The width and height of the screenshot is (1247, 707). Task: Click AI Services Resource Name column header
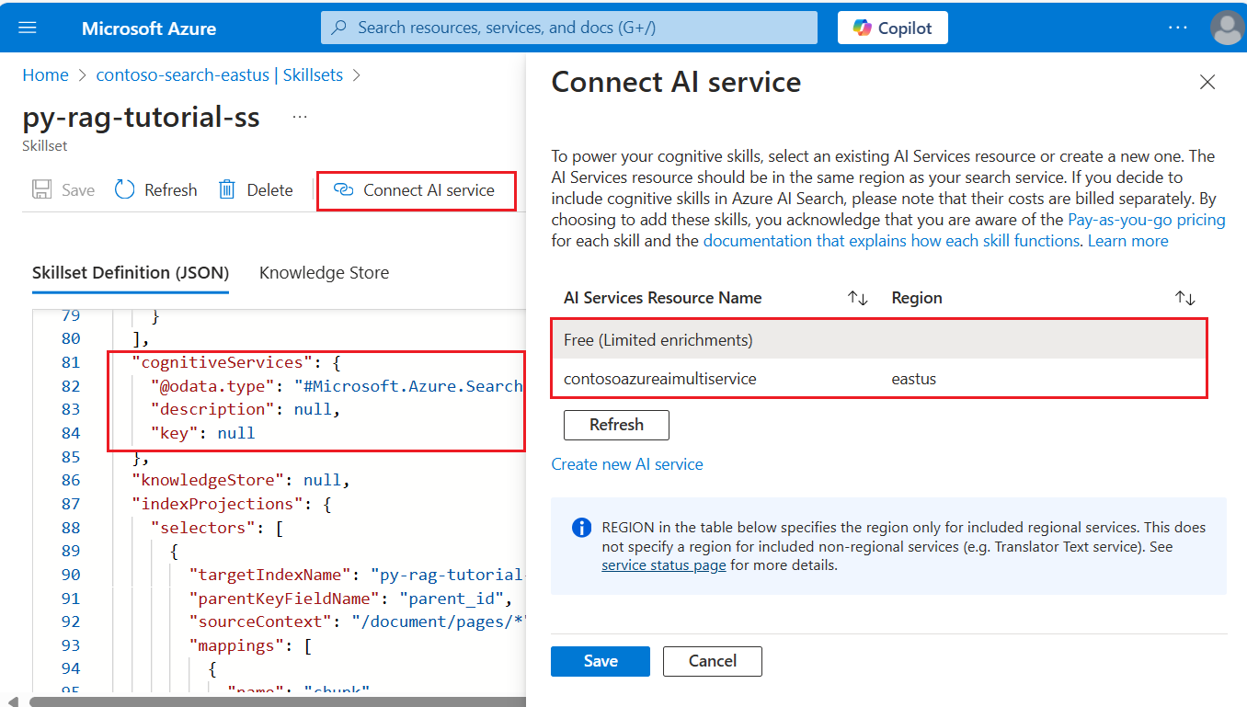663,298
